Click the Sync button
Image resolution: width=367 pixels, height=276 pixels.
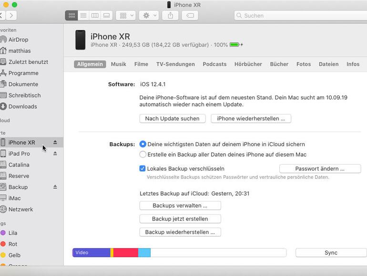pyautogui.click(x=331, y=253)
